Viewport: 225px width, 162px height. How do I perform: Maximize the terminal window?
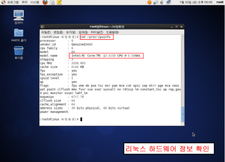177,27
